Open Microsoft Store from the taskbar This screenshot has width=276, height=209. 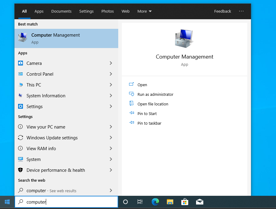pos(185,202)
